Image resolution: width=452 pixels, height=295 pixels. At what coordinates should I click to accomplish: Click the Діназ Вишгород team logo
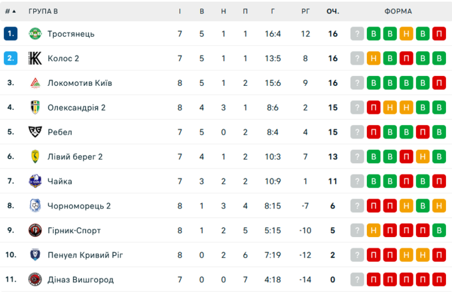[35, 280]
